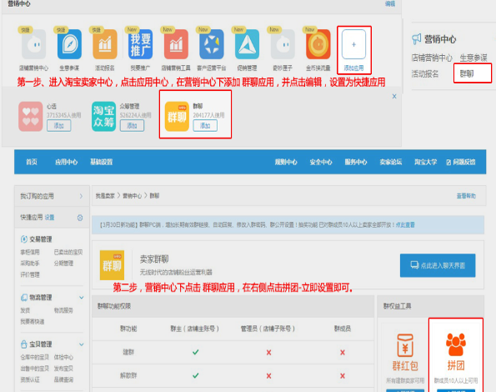
Task: Open 活动报名 in the right 营销中心 panel
Action: [x=425, y=74]
